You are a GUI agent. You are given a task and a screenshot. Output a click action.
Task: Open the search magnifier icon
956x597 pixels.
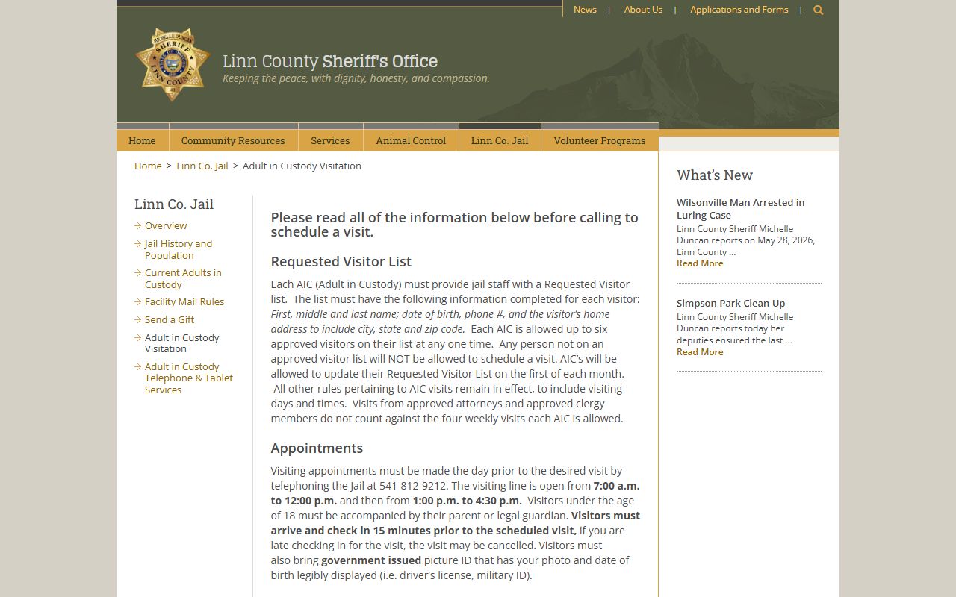(819, 10)
